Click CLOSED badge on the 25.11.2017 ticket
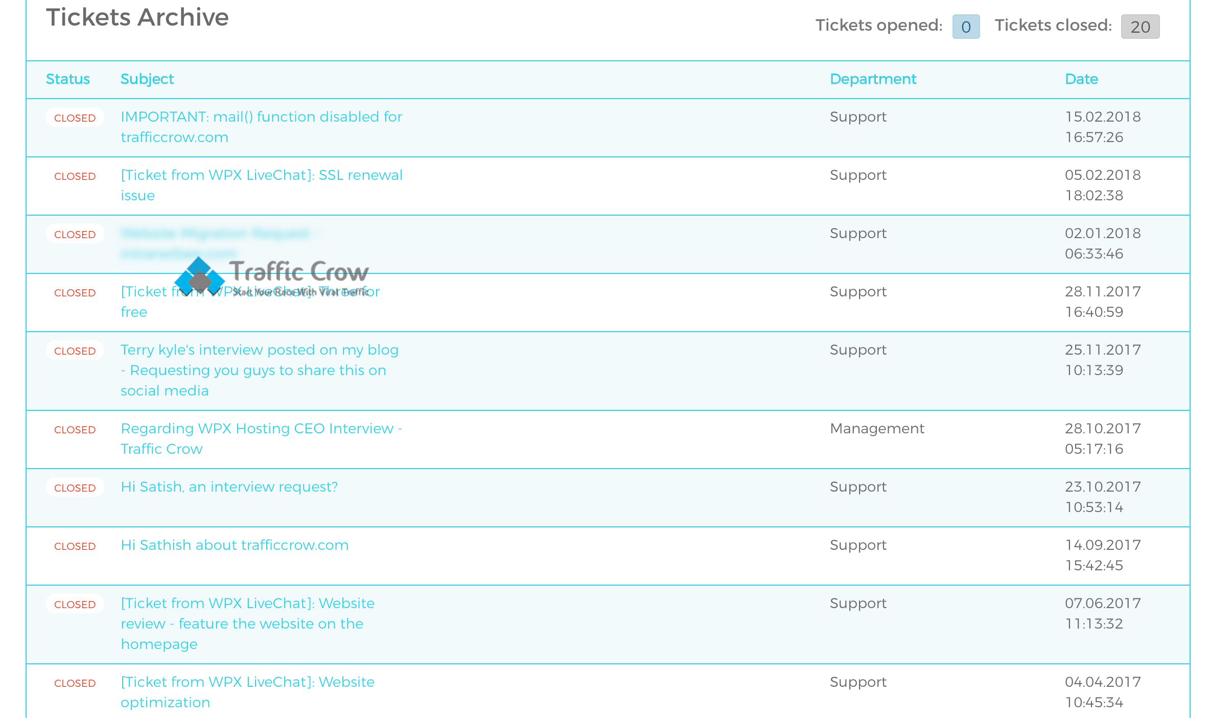 pos(75,351)
